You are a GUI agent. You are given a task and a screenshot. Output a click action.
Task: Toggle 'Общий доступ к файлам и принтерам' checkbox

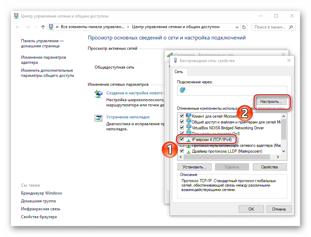[x=182, y=121]
